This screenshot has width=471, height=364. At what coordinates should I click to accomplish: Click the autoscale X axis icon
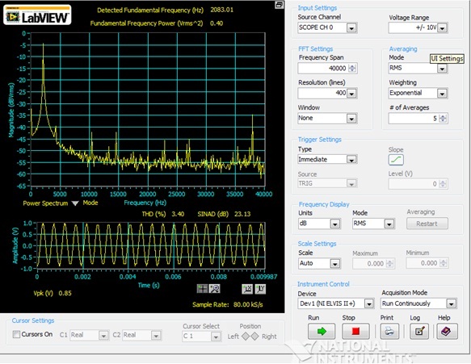click(247, 289)
